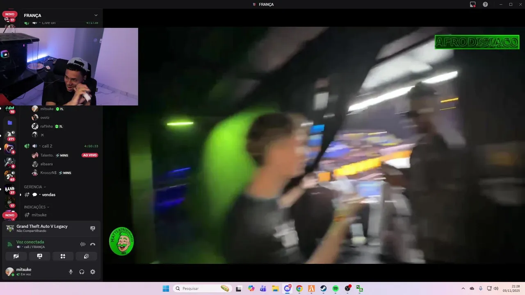Disconnect from voice call icon
525x295 pixels.
93,244
